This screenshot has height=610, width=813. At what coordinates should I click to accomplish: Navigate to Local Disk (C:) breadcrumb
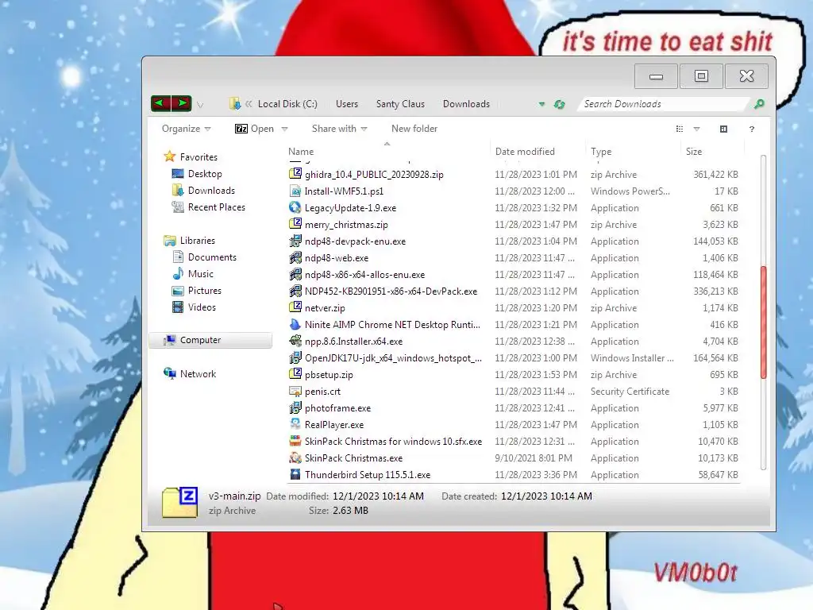click(287, 104)
